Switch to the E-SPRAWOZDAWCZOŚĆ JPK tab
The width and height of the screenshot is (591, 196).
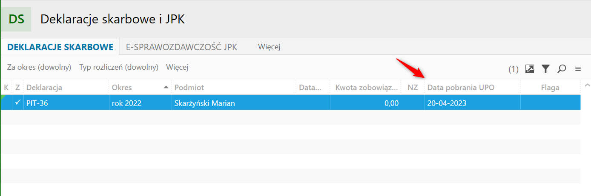pyautogui.click(x=182, y=47)
